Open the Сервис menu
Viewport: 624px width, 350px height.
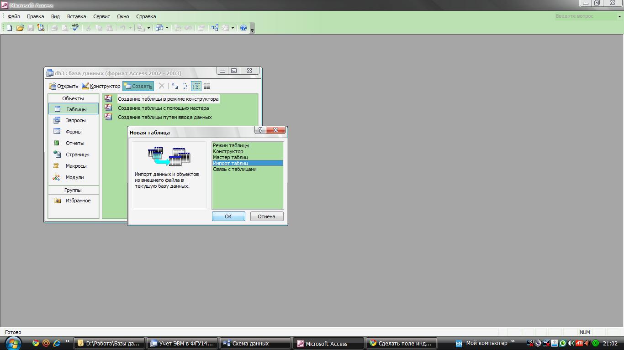[x=101, y=16]
